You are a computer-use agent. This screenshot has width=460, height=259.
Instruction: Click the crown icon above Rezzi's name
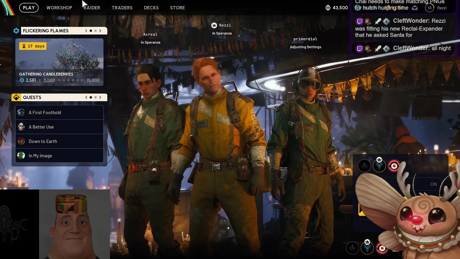214,25
